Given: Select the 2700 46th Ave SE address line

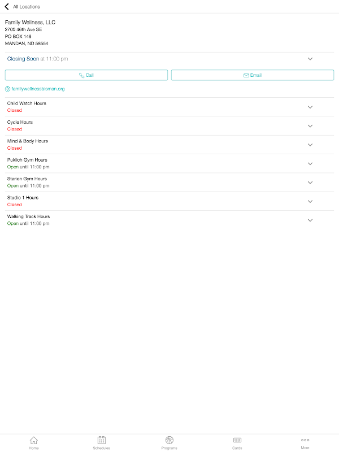Looking at the screenshot, I should (23, 29).
